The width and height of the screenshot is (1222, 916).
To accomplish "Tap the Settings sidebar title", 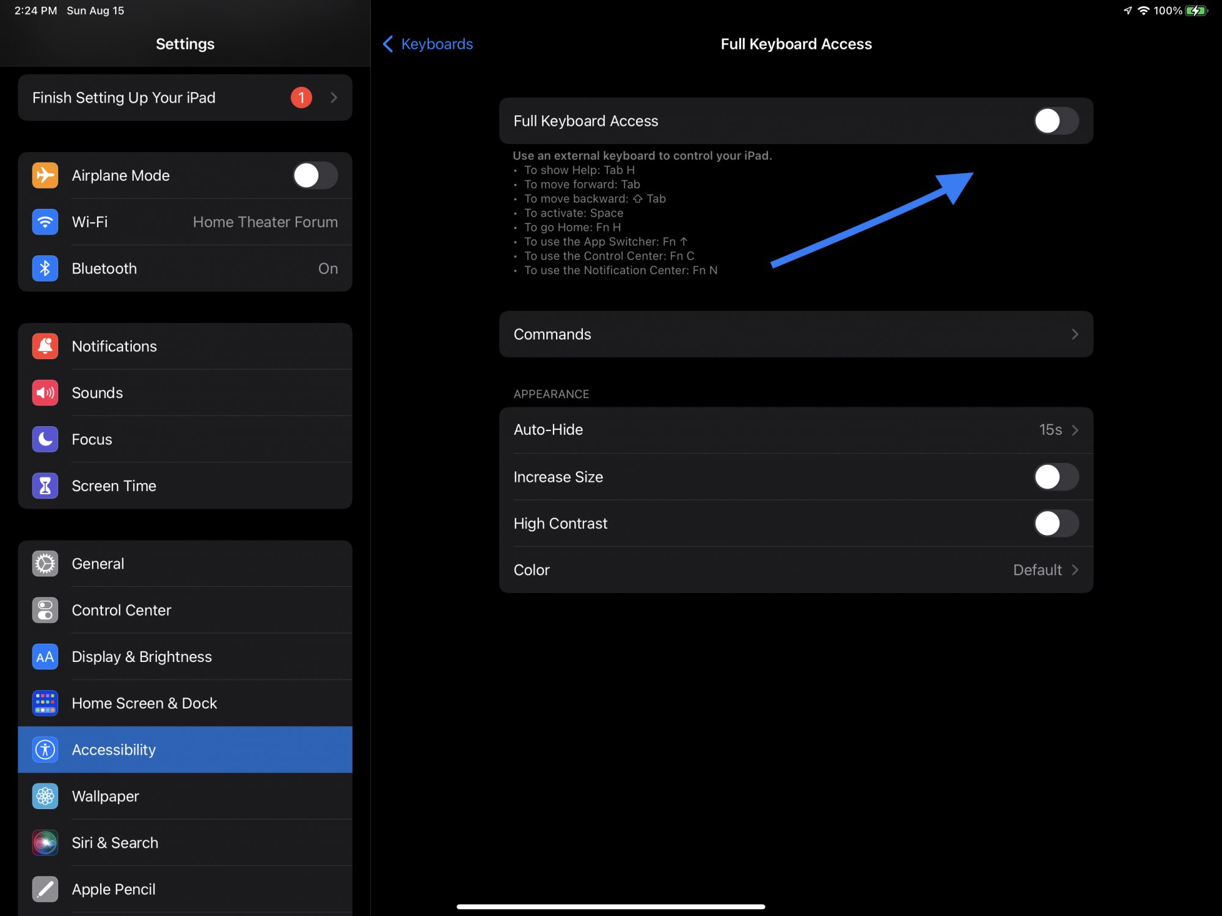I will click(185, 44).
